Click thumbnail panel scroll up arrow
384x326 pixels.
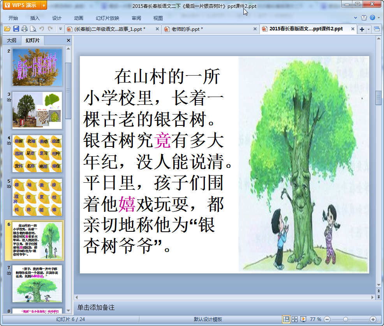tap(68, 49)
